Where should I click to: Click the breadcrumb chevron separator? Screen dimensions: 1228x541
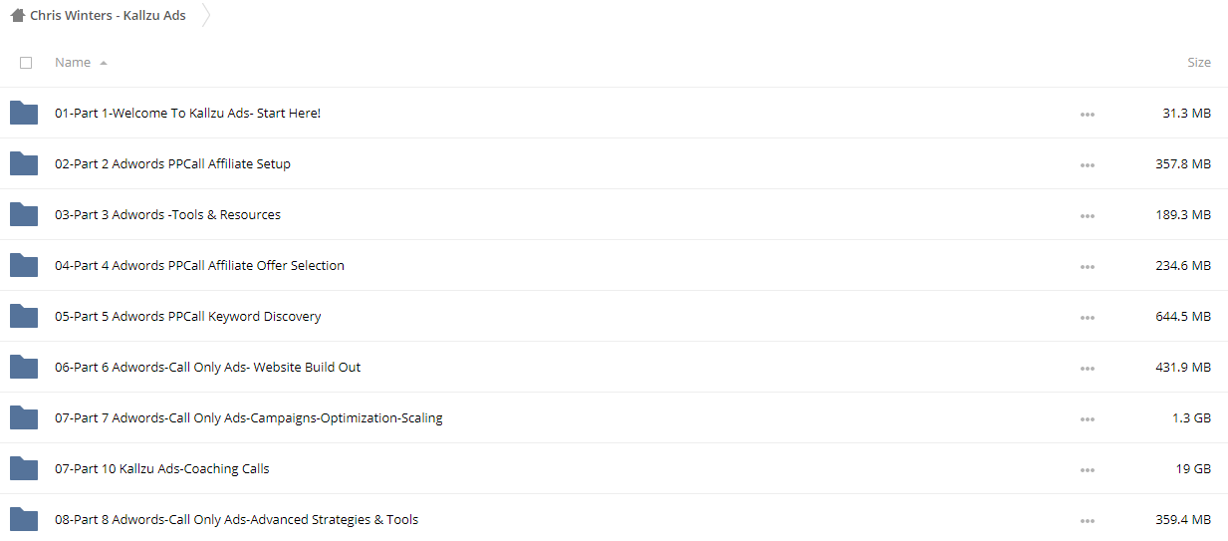205,16
